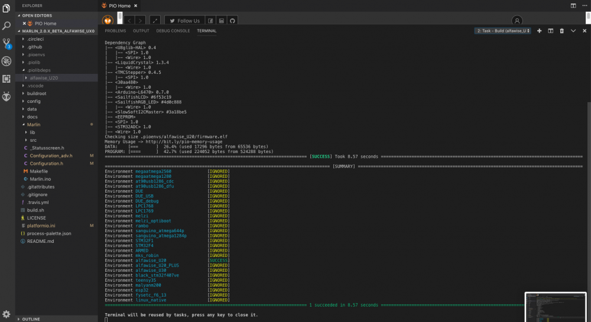Collapse the OPEN EDITORS section

click(37, 15)
